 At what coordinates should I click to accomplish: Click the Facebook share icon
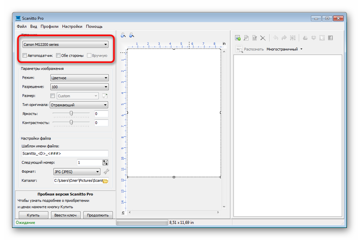(x=330, y=38)
